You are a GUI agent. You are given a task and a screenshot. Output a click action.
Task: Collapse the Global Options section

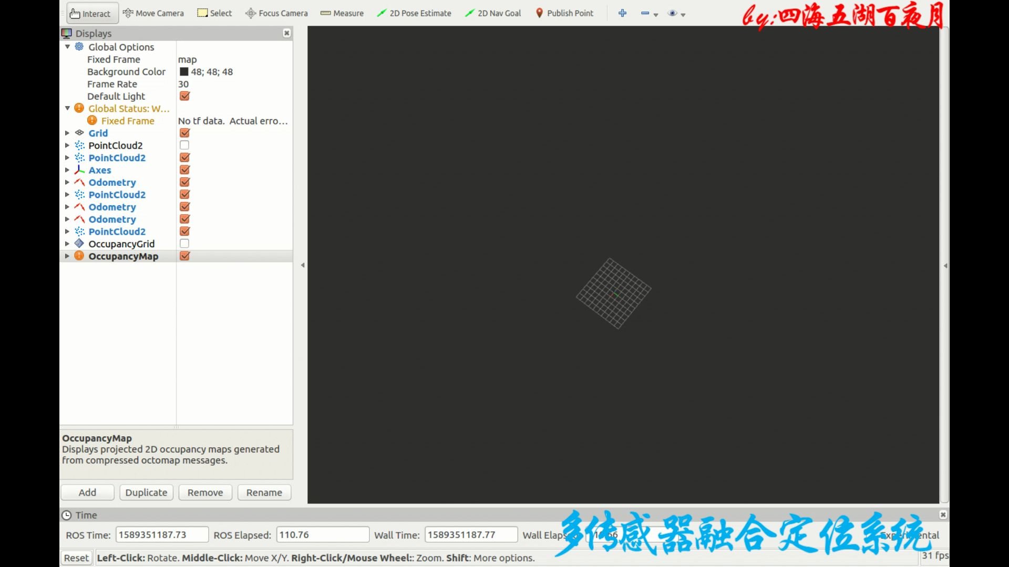point(67,47)
